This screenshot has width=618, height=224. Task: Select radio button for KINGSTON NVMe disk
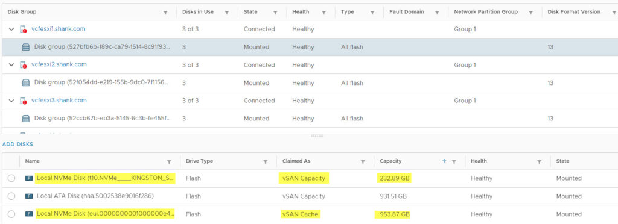[11, 178]
